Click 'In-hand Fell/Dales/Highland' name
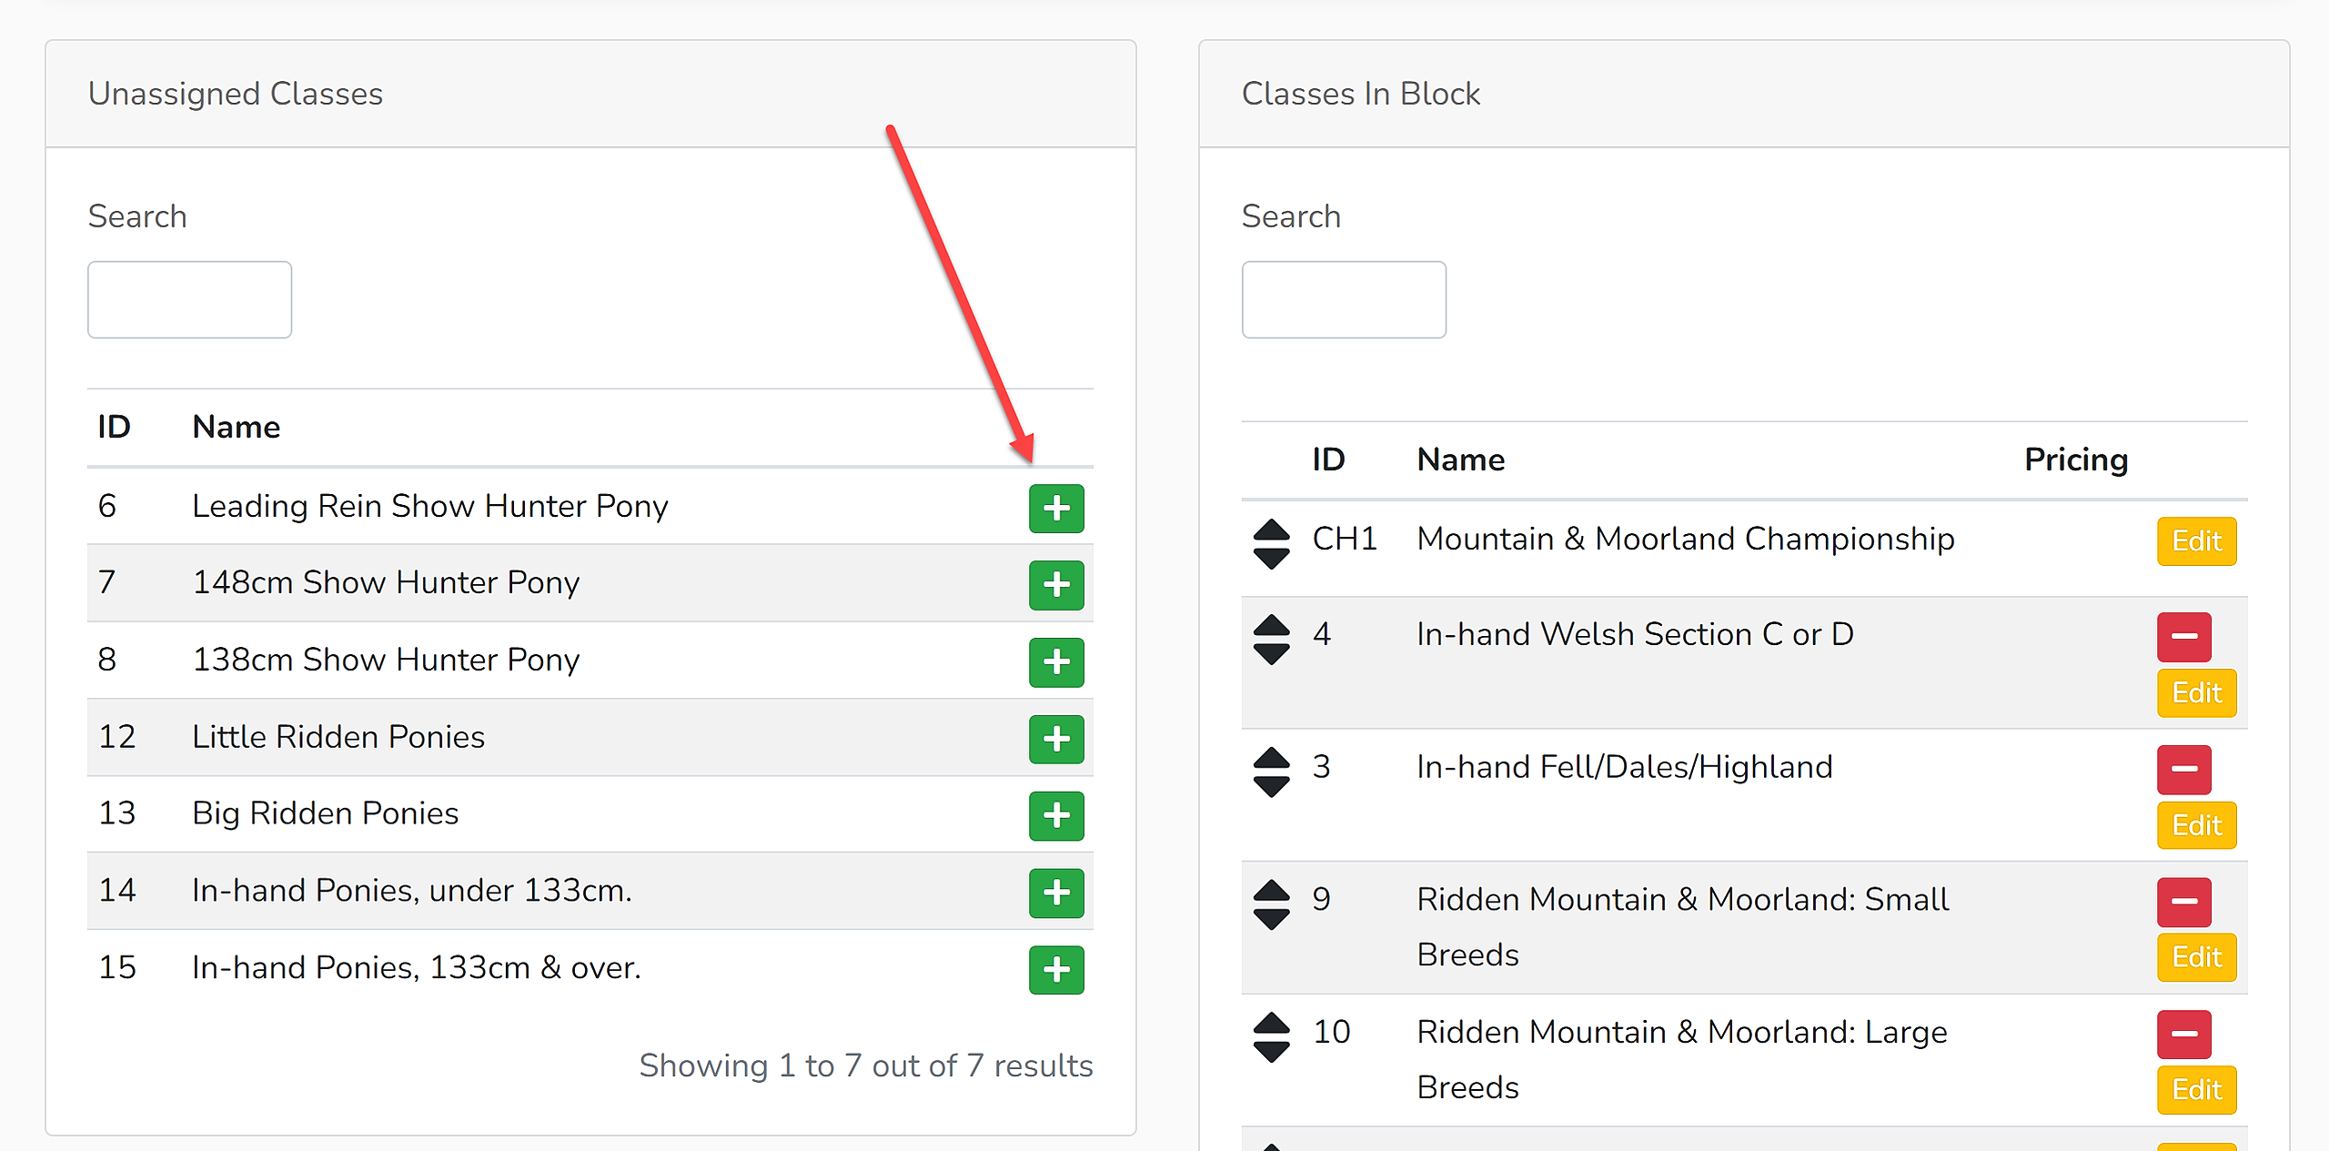 pyautogui.click(x=1625, y=767)
